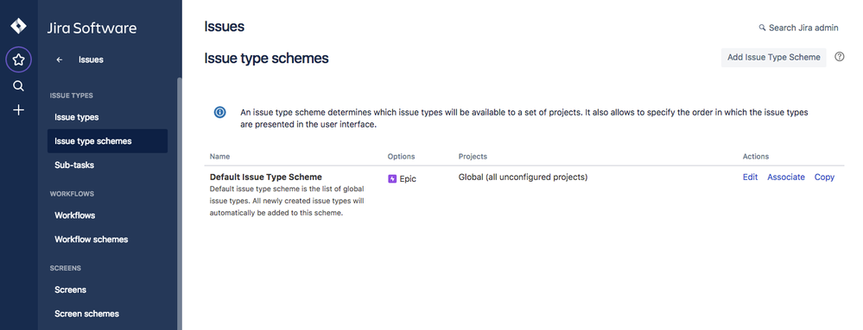Click Copy link for Default scheme
The width and height of the screenshot is (863, 330).
pyautogui.click(x=824, y=177)
